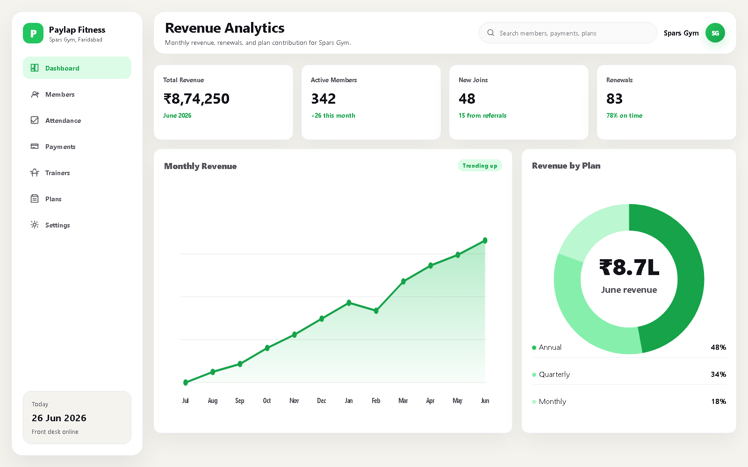The image size is (748, 467).
Task: Click the Monthly Revenue chart title
Action: click(201, 166)
